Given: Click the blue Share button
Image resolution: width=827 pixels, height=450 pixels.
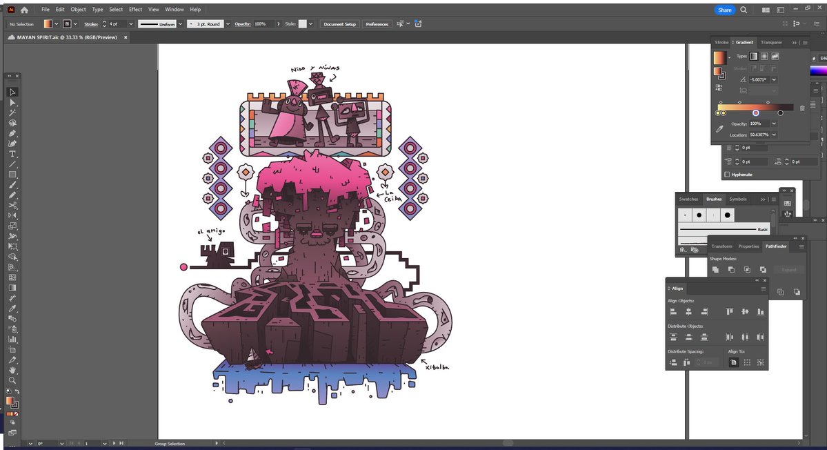Looking at the screenshot, I should (x=725, y=10).
